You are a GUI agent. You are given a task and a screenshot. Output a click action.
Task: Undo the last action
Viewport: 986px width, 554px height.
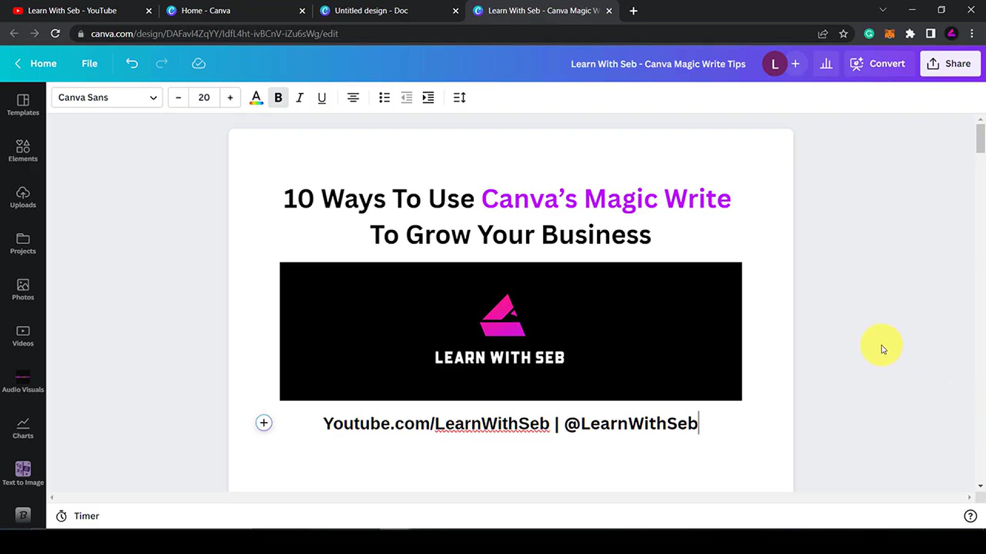[132, 64]
